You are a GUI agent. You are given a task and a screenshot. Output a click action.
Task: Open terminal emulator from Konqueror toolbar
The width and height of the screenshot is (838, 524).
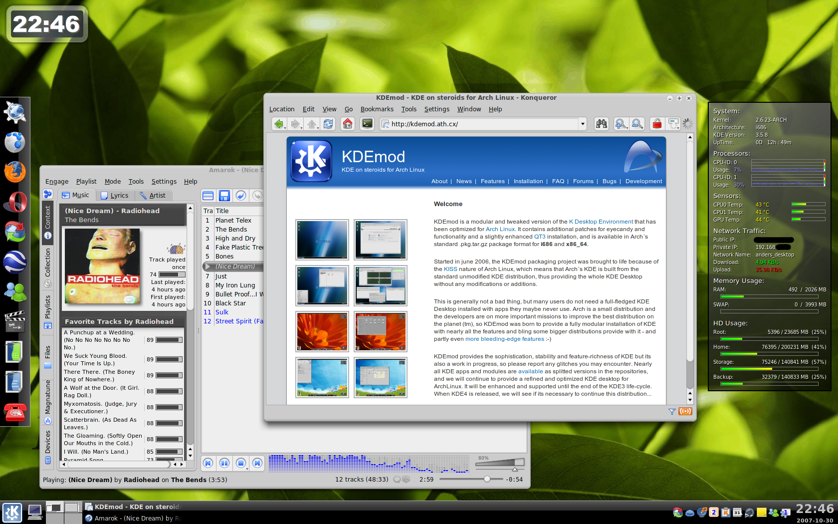[367, 124]
